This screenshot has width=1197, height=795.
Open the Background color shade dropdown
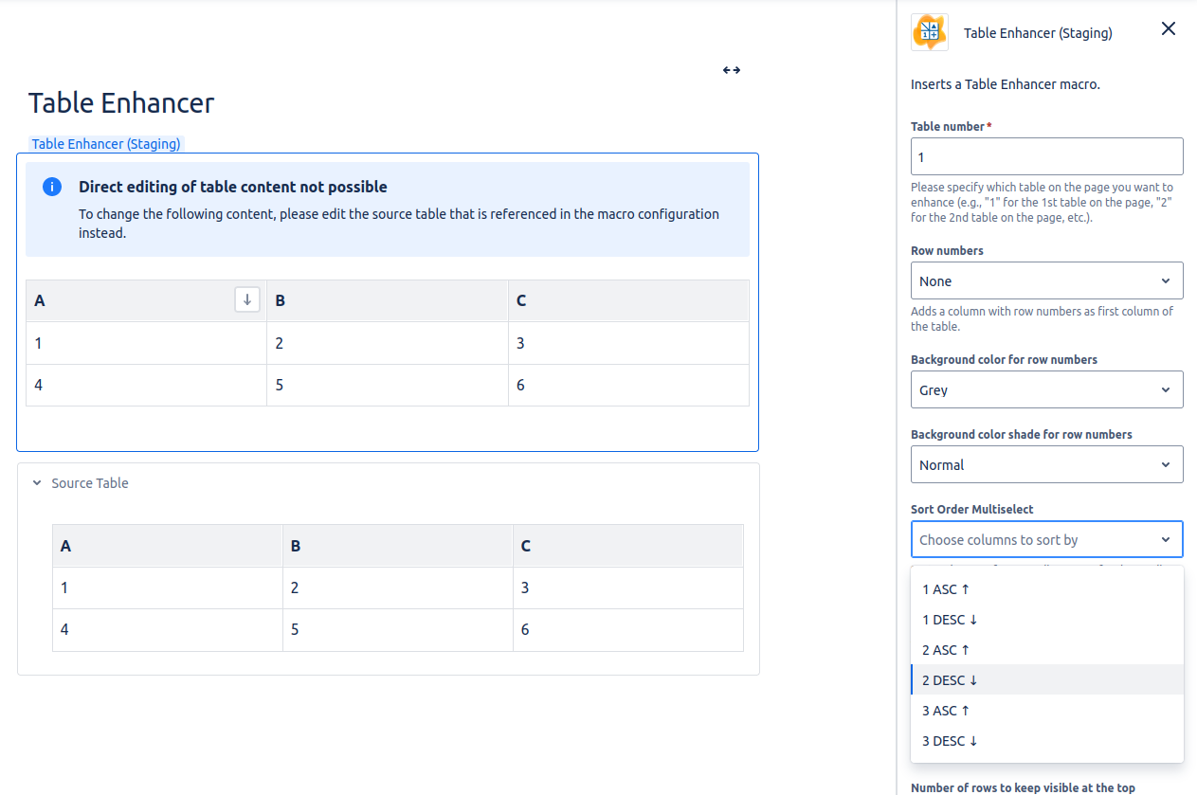[1046, 464]
